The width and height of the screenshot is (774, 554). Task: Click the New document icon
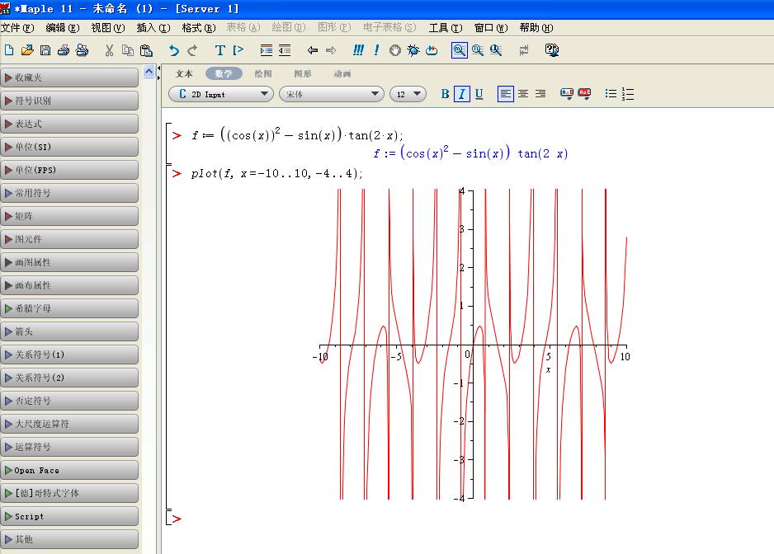9,49
